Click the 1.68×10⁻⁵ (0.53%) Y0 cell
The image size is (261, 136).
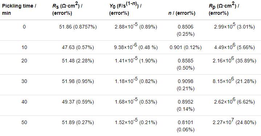(x=136, y=101)
